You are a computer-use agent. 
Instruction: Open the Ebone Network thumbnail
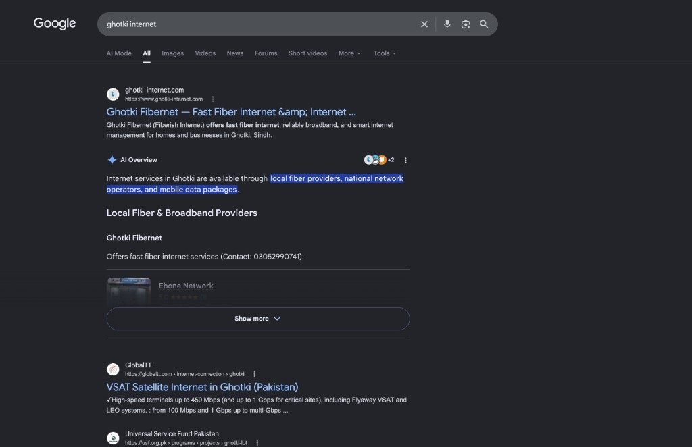coord(129,292)
